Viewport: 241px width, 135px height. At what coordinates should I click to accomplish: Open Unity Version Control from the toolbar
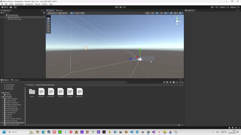click(15, 7)
